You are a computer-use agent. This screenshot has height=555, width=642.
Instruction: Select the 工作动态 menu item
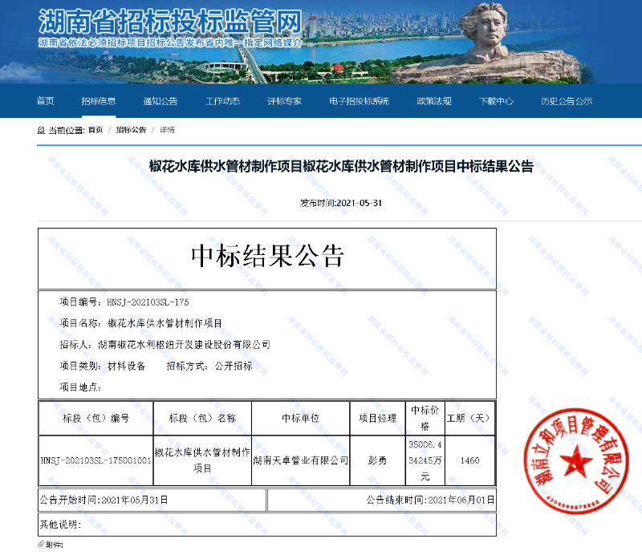[x=222, y=101]
